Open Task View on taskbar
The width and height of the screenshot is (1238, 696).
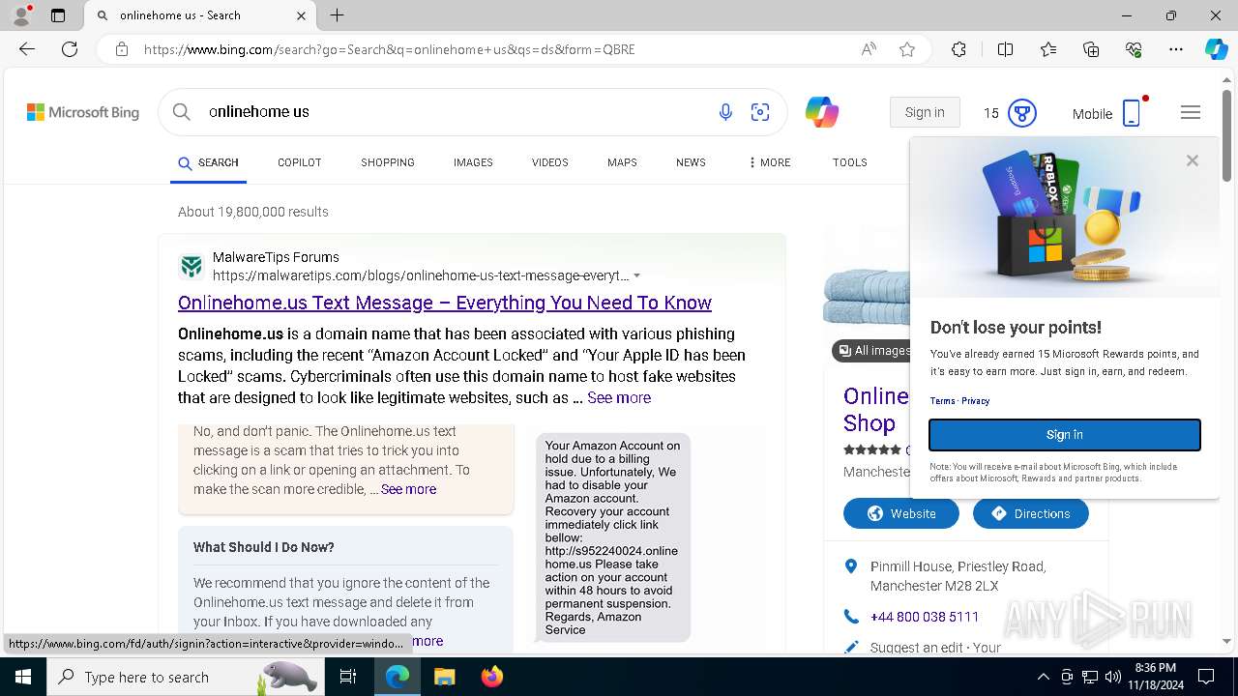[348, 677]
